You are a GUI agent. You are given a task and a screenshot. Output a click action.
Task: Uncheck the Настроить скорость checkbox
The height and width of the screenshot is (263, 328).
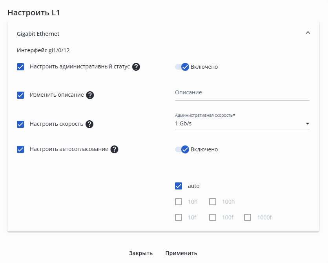[x=21, y=124]
